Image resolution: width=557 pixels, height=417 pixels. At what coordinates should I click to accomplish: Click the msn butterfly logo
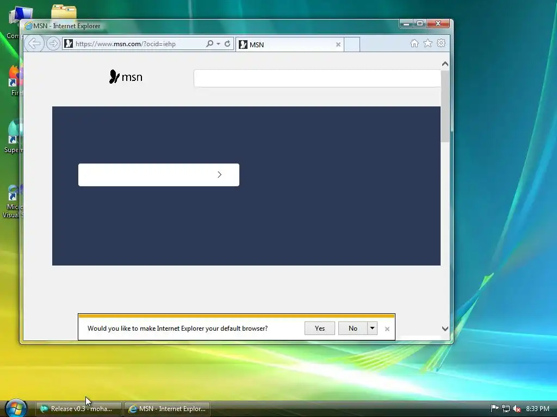[x=126, y=77]
